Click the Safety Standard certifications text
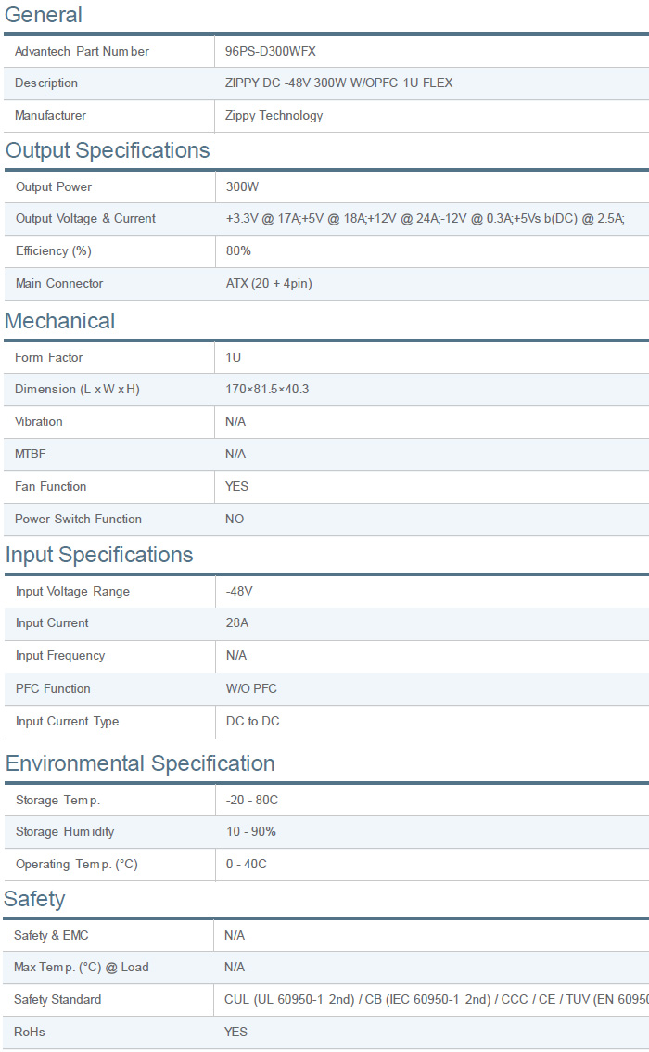 click(x=436, y=1000)
